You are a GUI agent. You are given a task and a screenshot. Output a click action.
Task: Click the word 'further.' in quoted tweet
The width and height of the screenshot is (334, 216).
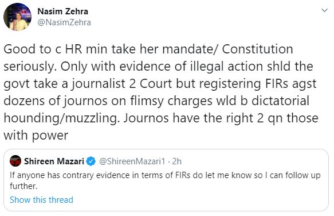tap(23, 186)
